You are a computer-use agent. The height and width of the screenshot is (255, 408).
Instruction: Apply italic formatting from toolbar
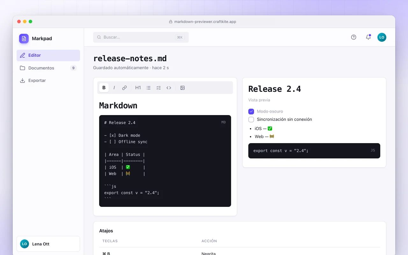(114, 88)
